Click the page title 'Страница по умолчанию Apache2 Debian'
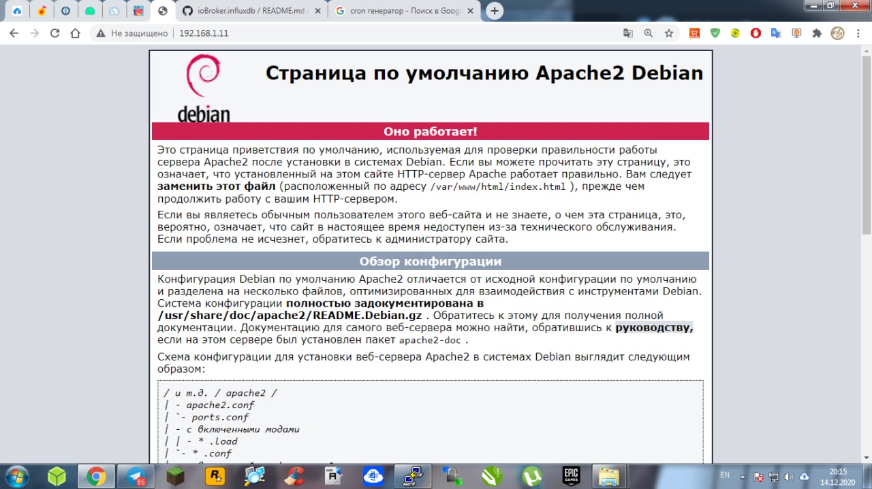The width and height of the screenshot is (872, 489). point(484,73)
